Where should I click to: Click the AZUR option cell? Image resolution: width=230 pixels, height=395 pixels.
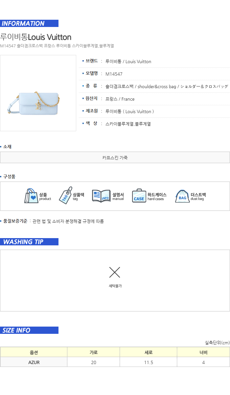34,362
